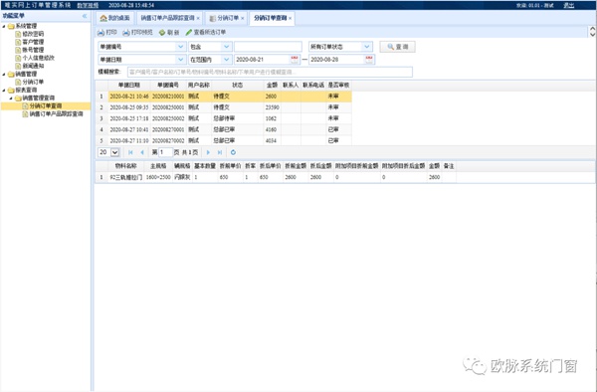This screenshot has width=597, height=392.
Task: Close the 分销订单查询 tab
Action: click(291, 18)
